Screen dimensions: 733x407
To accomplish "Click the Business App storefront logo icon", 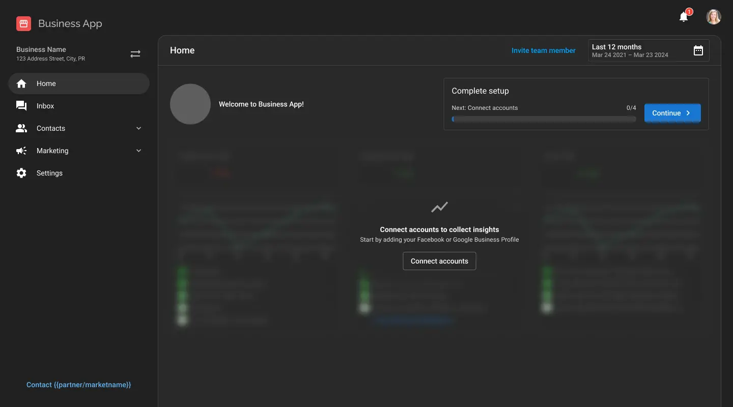I will pos(23,23).
